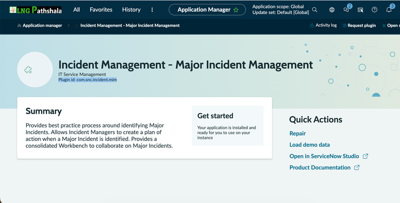The height and width of the screenshot is (203, 400).
Task: Click the Get started heading
Action: tap(215, 116)
